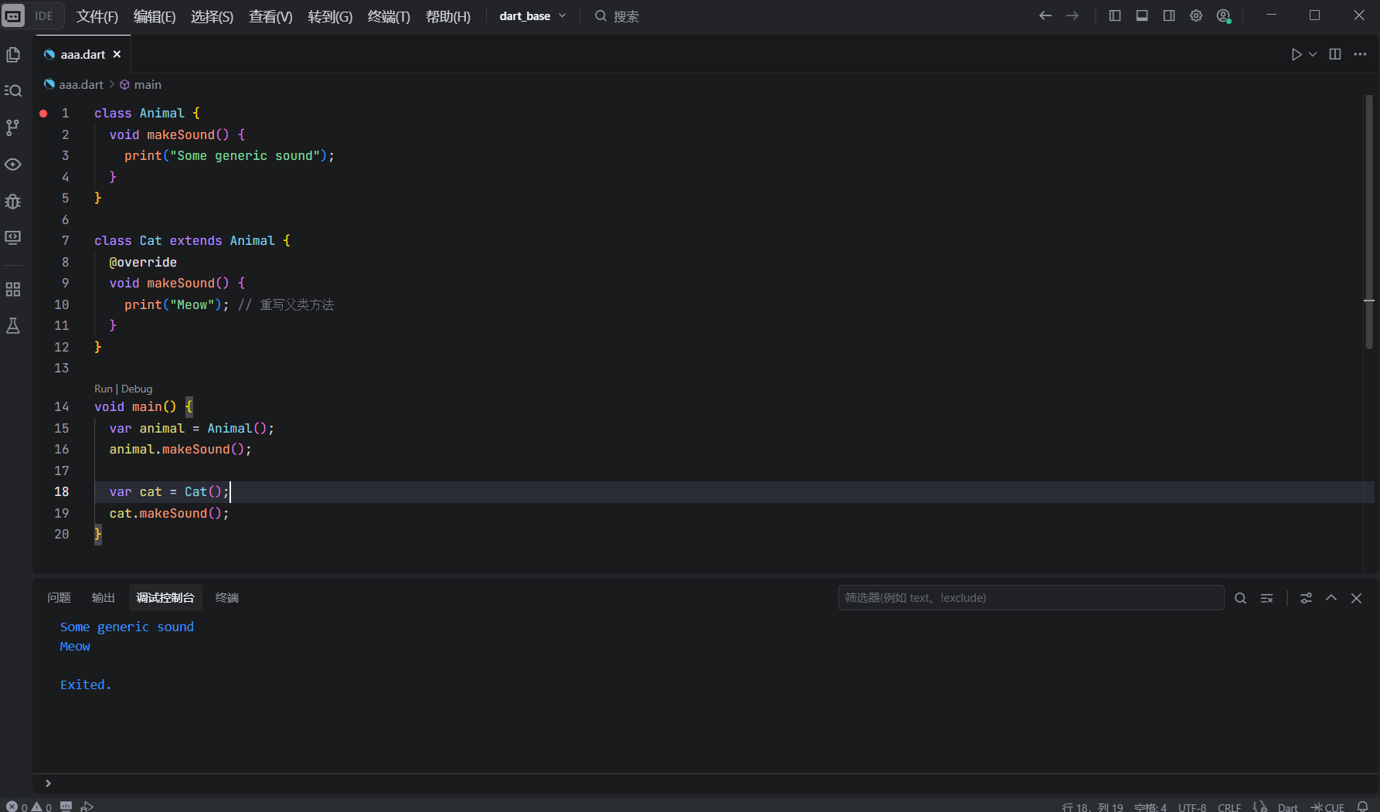
Task: Open the 帮助(H) menu
Action: (x=448, y=16)
